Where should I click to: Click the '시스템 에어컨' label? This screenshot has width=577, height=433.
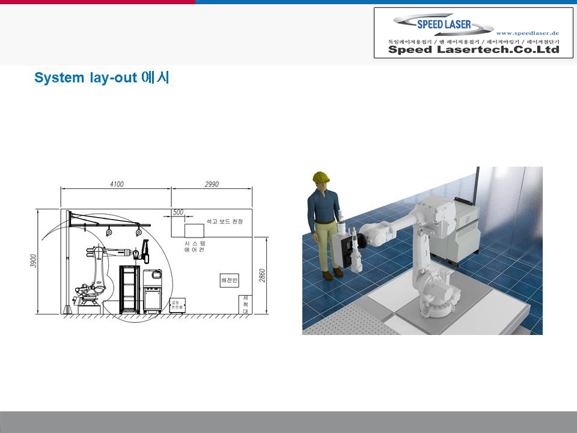(195, 247)
